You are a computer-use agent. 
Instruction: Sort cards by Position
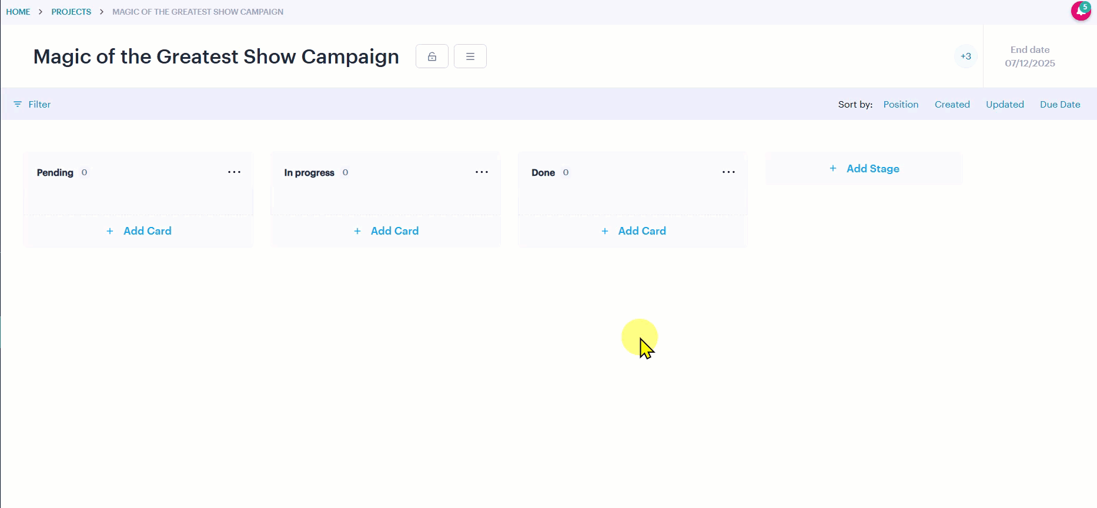click(x=901, y=104)
